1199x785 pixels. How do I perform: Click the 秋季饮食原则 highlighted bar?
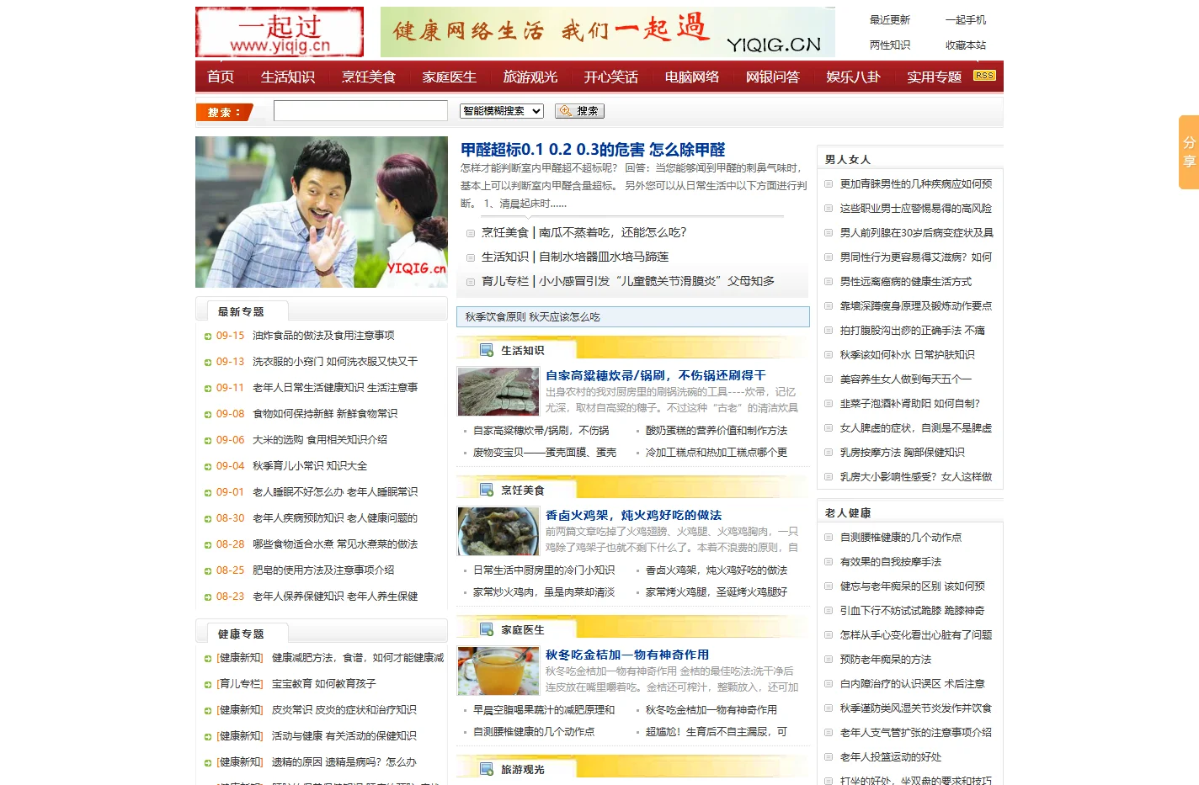coord(633,317)
